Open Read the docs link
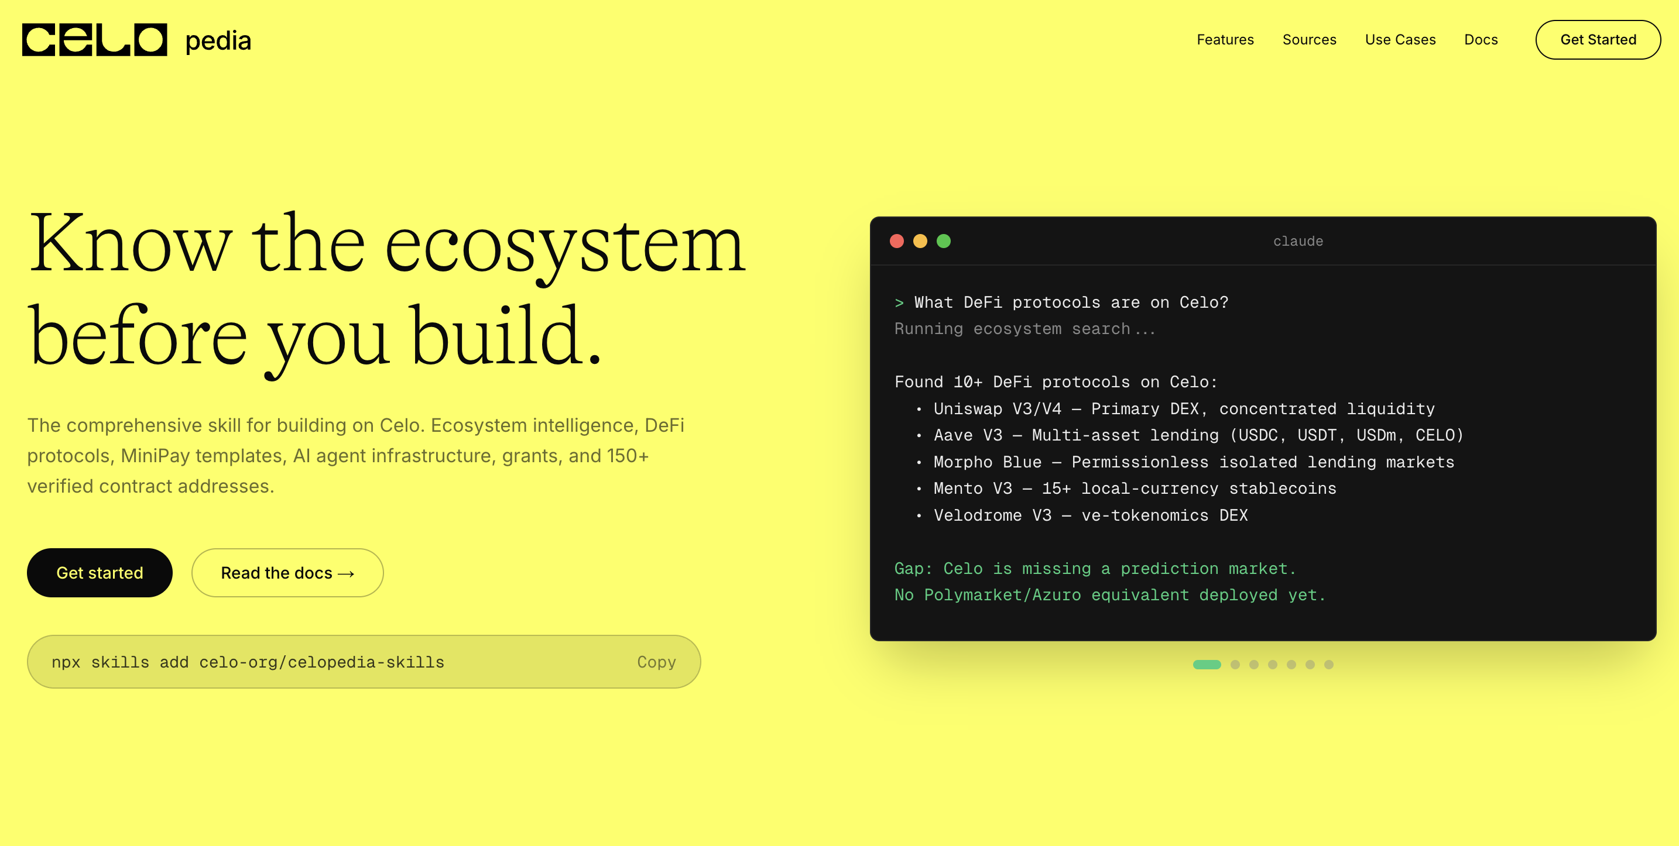Screen dimensions: 1679x846 tap(287, 572)
